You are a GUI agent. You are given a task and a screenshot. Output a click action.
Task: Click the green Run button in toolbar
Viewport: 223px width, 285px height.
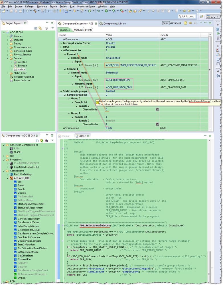[106, 11]
